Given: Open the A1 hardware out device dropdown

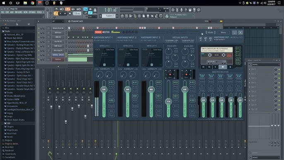Looking at the screenshot, I should tap(200, 39).
